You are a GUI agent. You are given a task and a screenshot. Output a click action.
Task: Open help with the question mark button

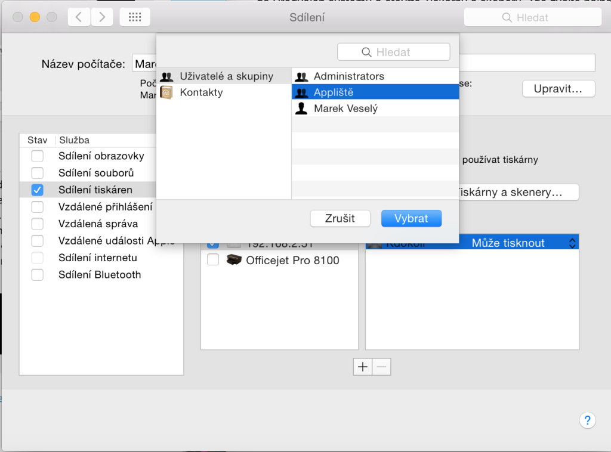[587, 420]
